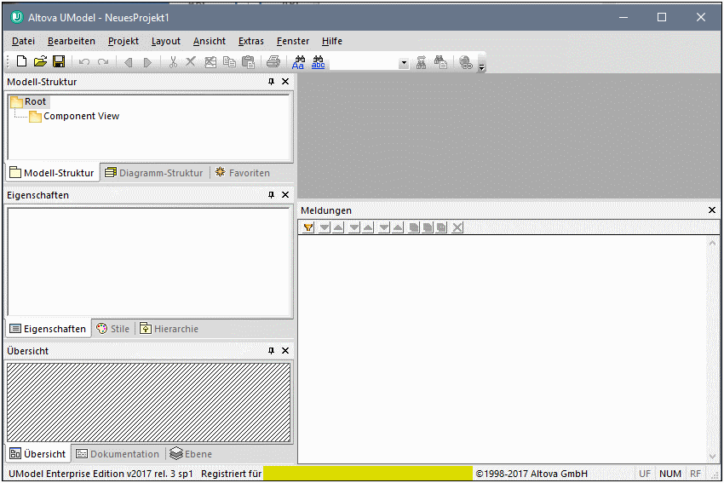Click the New file icon in toolbar
Viewport: 724px width, 483px height.
[22, 62]
